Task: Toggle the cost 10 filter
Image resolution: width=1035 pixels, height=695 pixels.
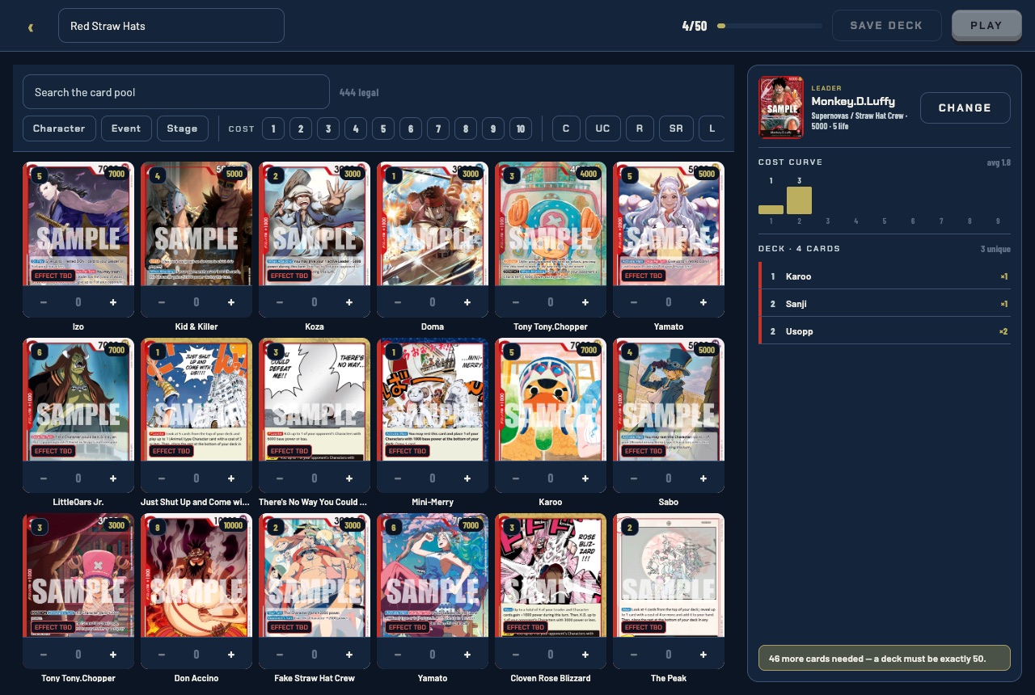Action: (521, 128)
